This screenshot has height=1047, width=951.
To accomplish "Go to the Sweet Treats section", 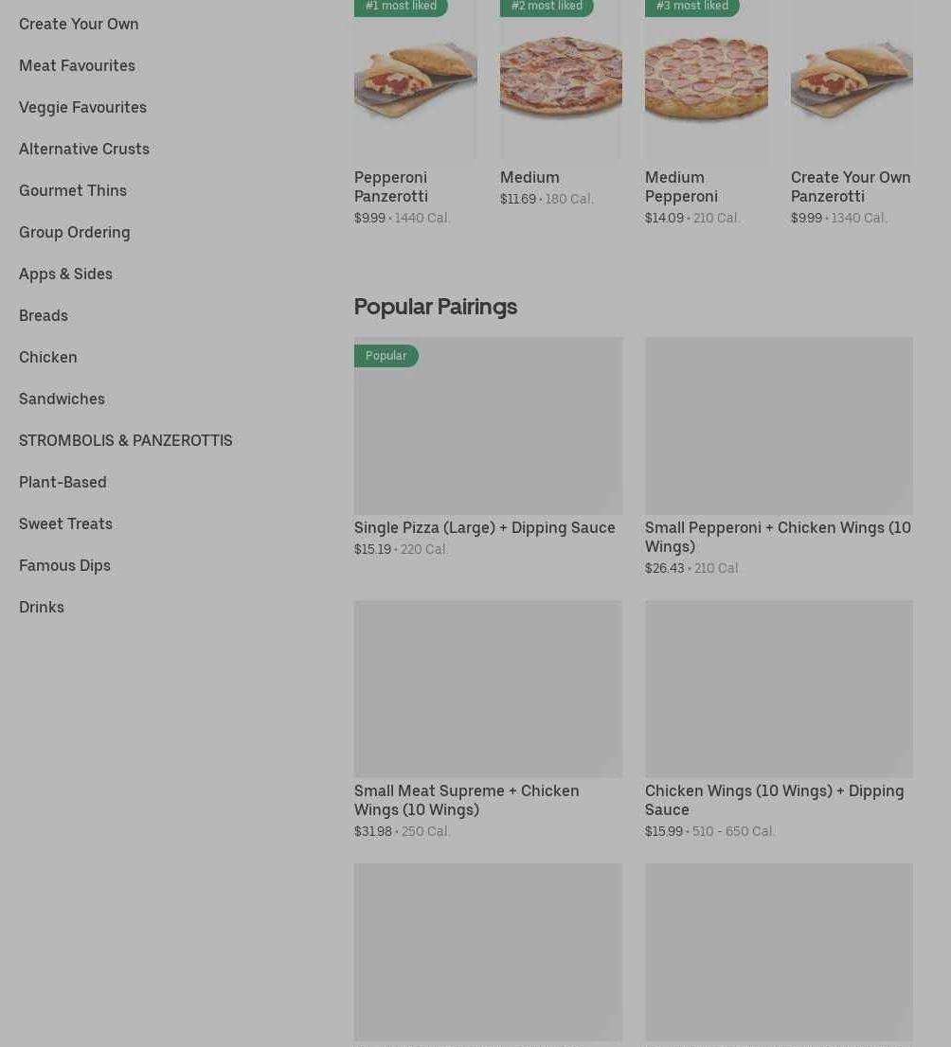I will coord(65,523).
